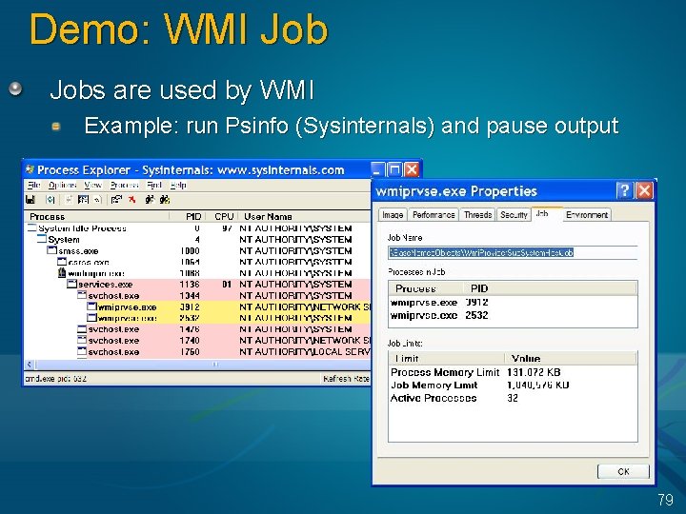Click 'wmiprvse.exe 3912' in Processes in Job list

(439, 302)
